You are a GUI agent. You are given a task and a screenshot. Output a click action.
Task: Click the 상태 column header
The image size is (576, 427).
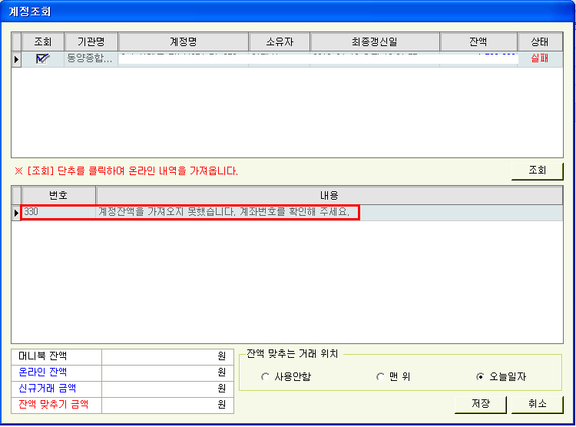[539, 41]
